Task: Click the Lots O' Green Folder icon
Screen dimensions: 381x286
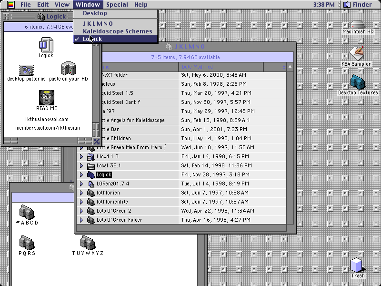Action: [90, 220]
